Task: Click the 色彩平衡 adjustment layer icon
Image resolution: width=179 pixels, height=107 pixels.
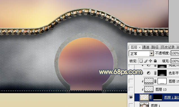Action: tap(149, 73)
